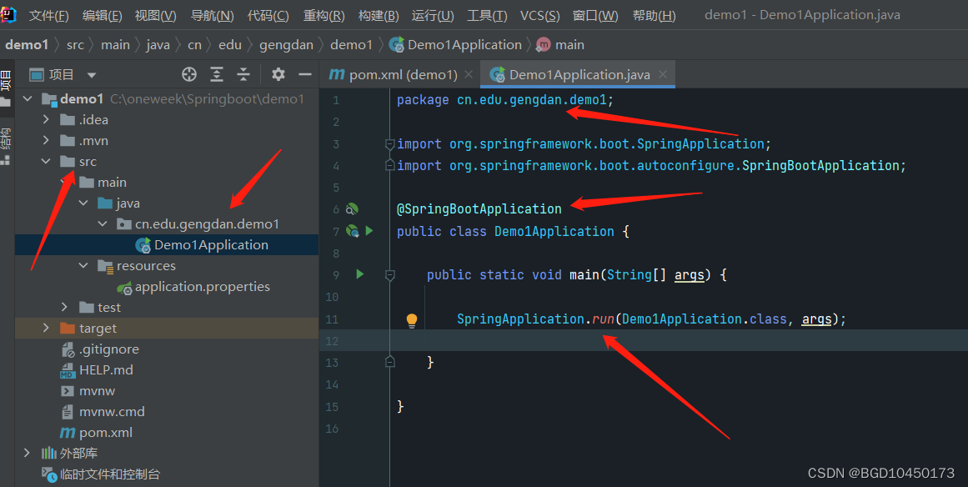Open the 窗口(W) menu
The height and width of the screenshot is (487, 968).
click(x=595, y=16)
